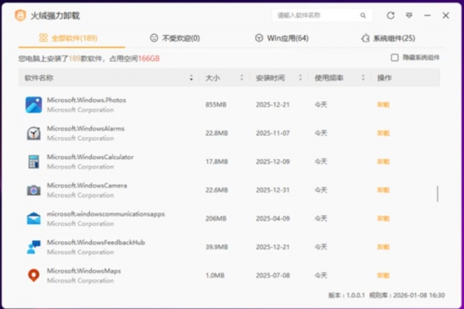Click the 39.9MB size value
The width and height of the screenshot is (464, 309).
(217, 247)
